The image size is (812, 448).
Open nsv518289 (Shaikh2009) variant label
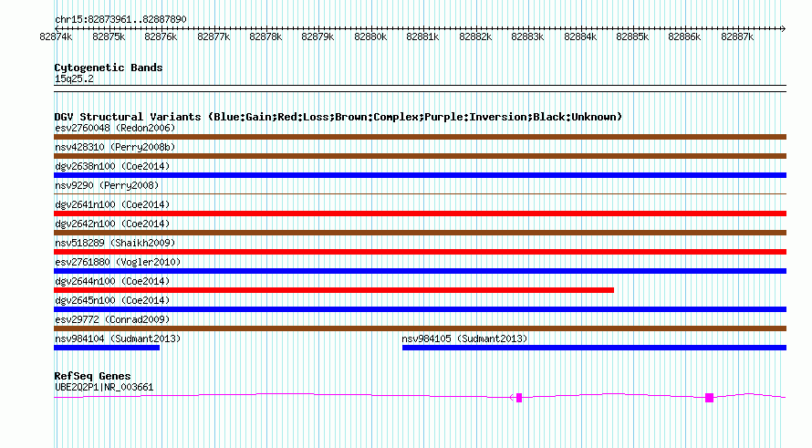(x=115, y=243)
